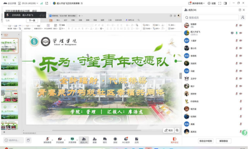Open the settings gear in the title bar
This screenshot has height=149, width=248.
(x=209, y=3)
